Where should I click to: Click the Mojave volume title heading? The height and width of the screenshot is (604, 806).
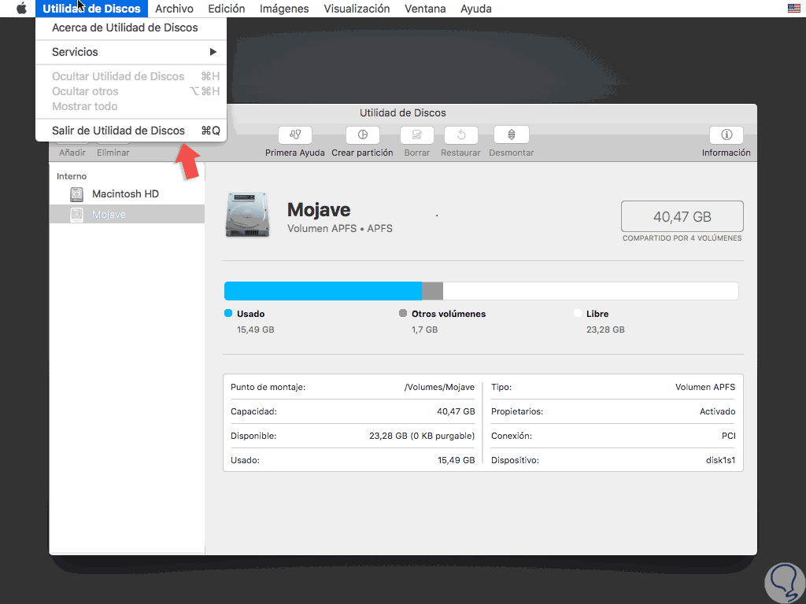[319, 209]
